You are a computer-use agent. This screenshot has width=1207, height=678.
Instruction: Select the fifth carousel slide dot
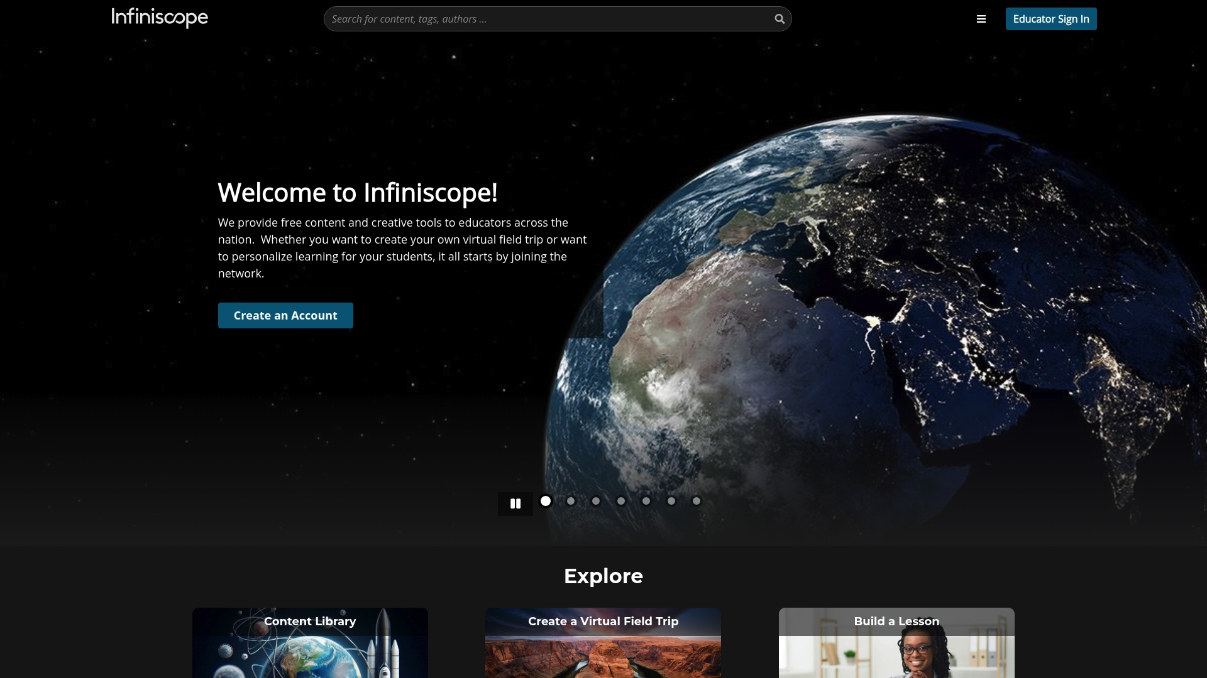(x=646, y=501)
